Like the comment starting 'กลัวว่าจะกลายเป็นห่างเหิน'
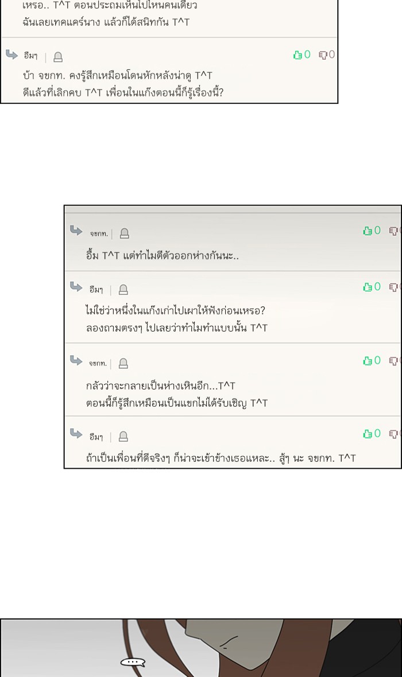402x677 pixels. coord(368,361)
